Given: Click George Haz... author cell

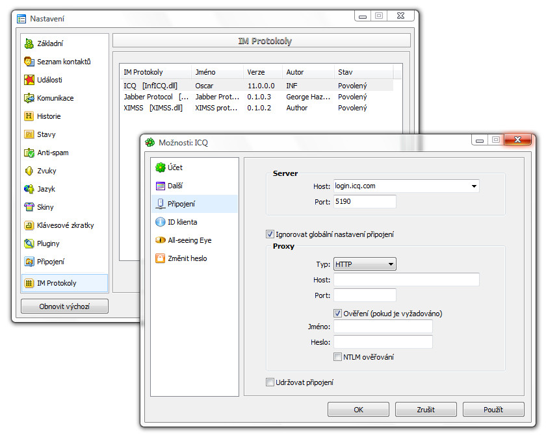Looking at the screenshot, I should (308, 97).
